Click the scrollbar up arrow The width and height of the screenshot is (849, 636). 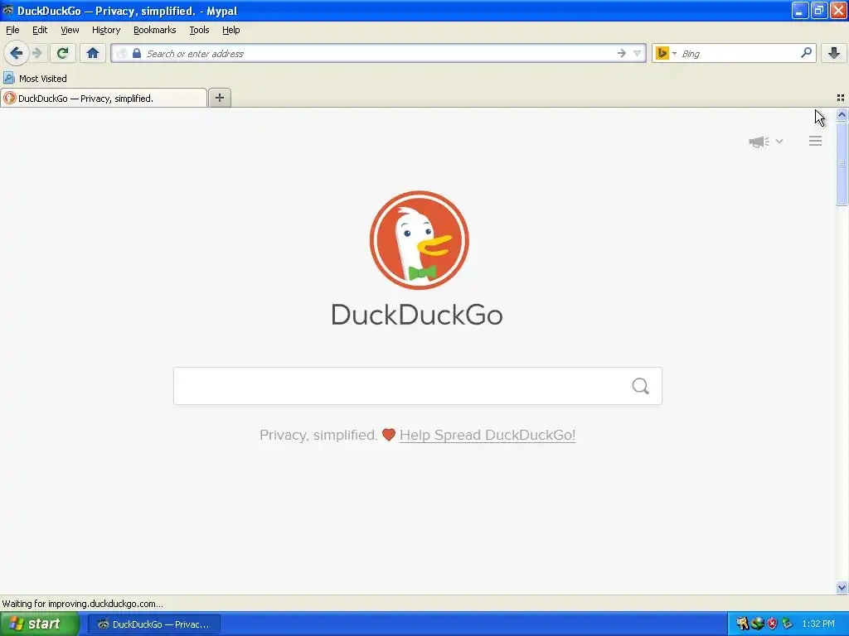[x=842, y=114]
